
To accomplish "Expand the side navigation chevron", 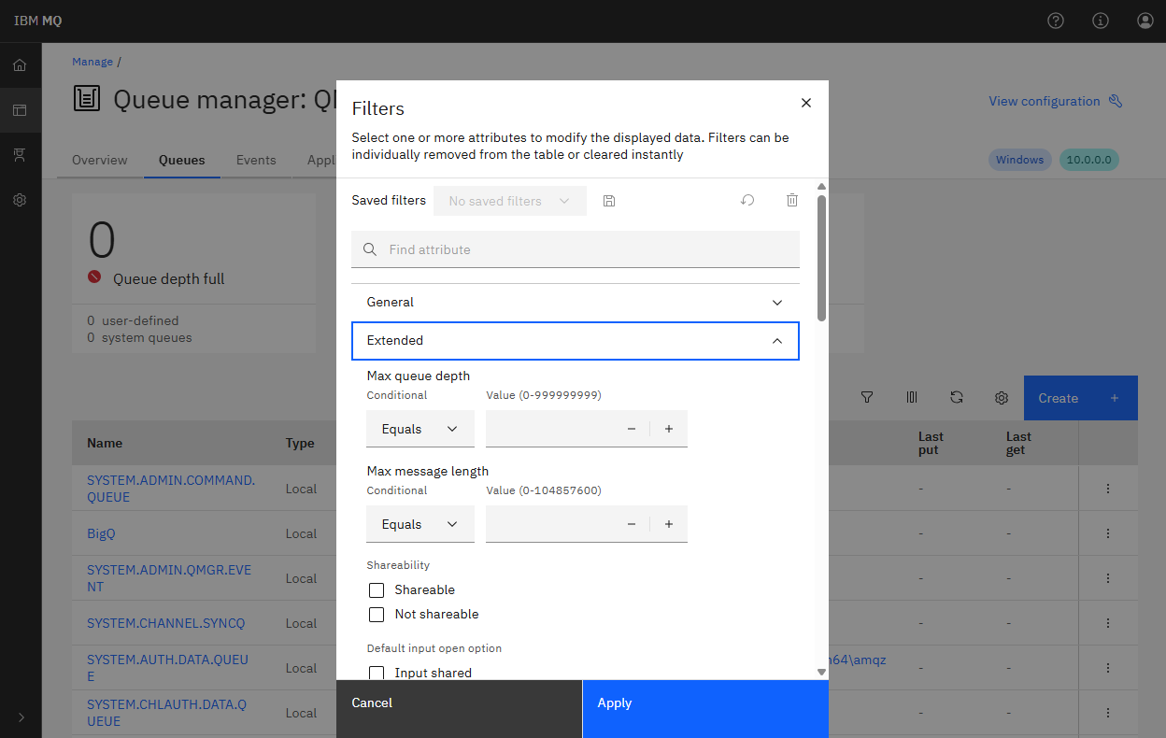I will [21, 717].
